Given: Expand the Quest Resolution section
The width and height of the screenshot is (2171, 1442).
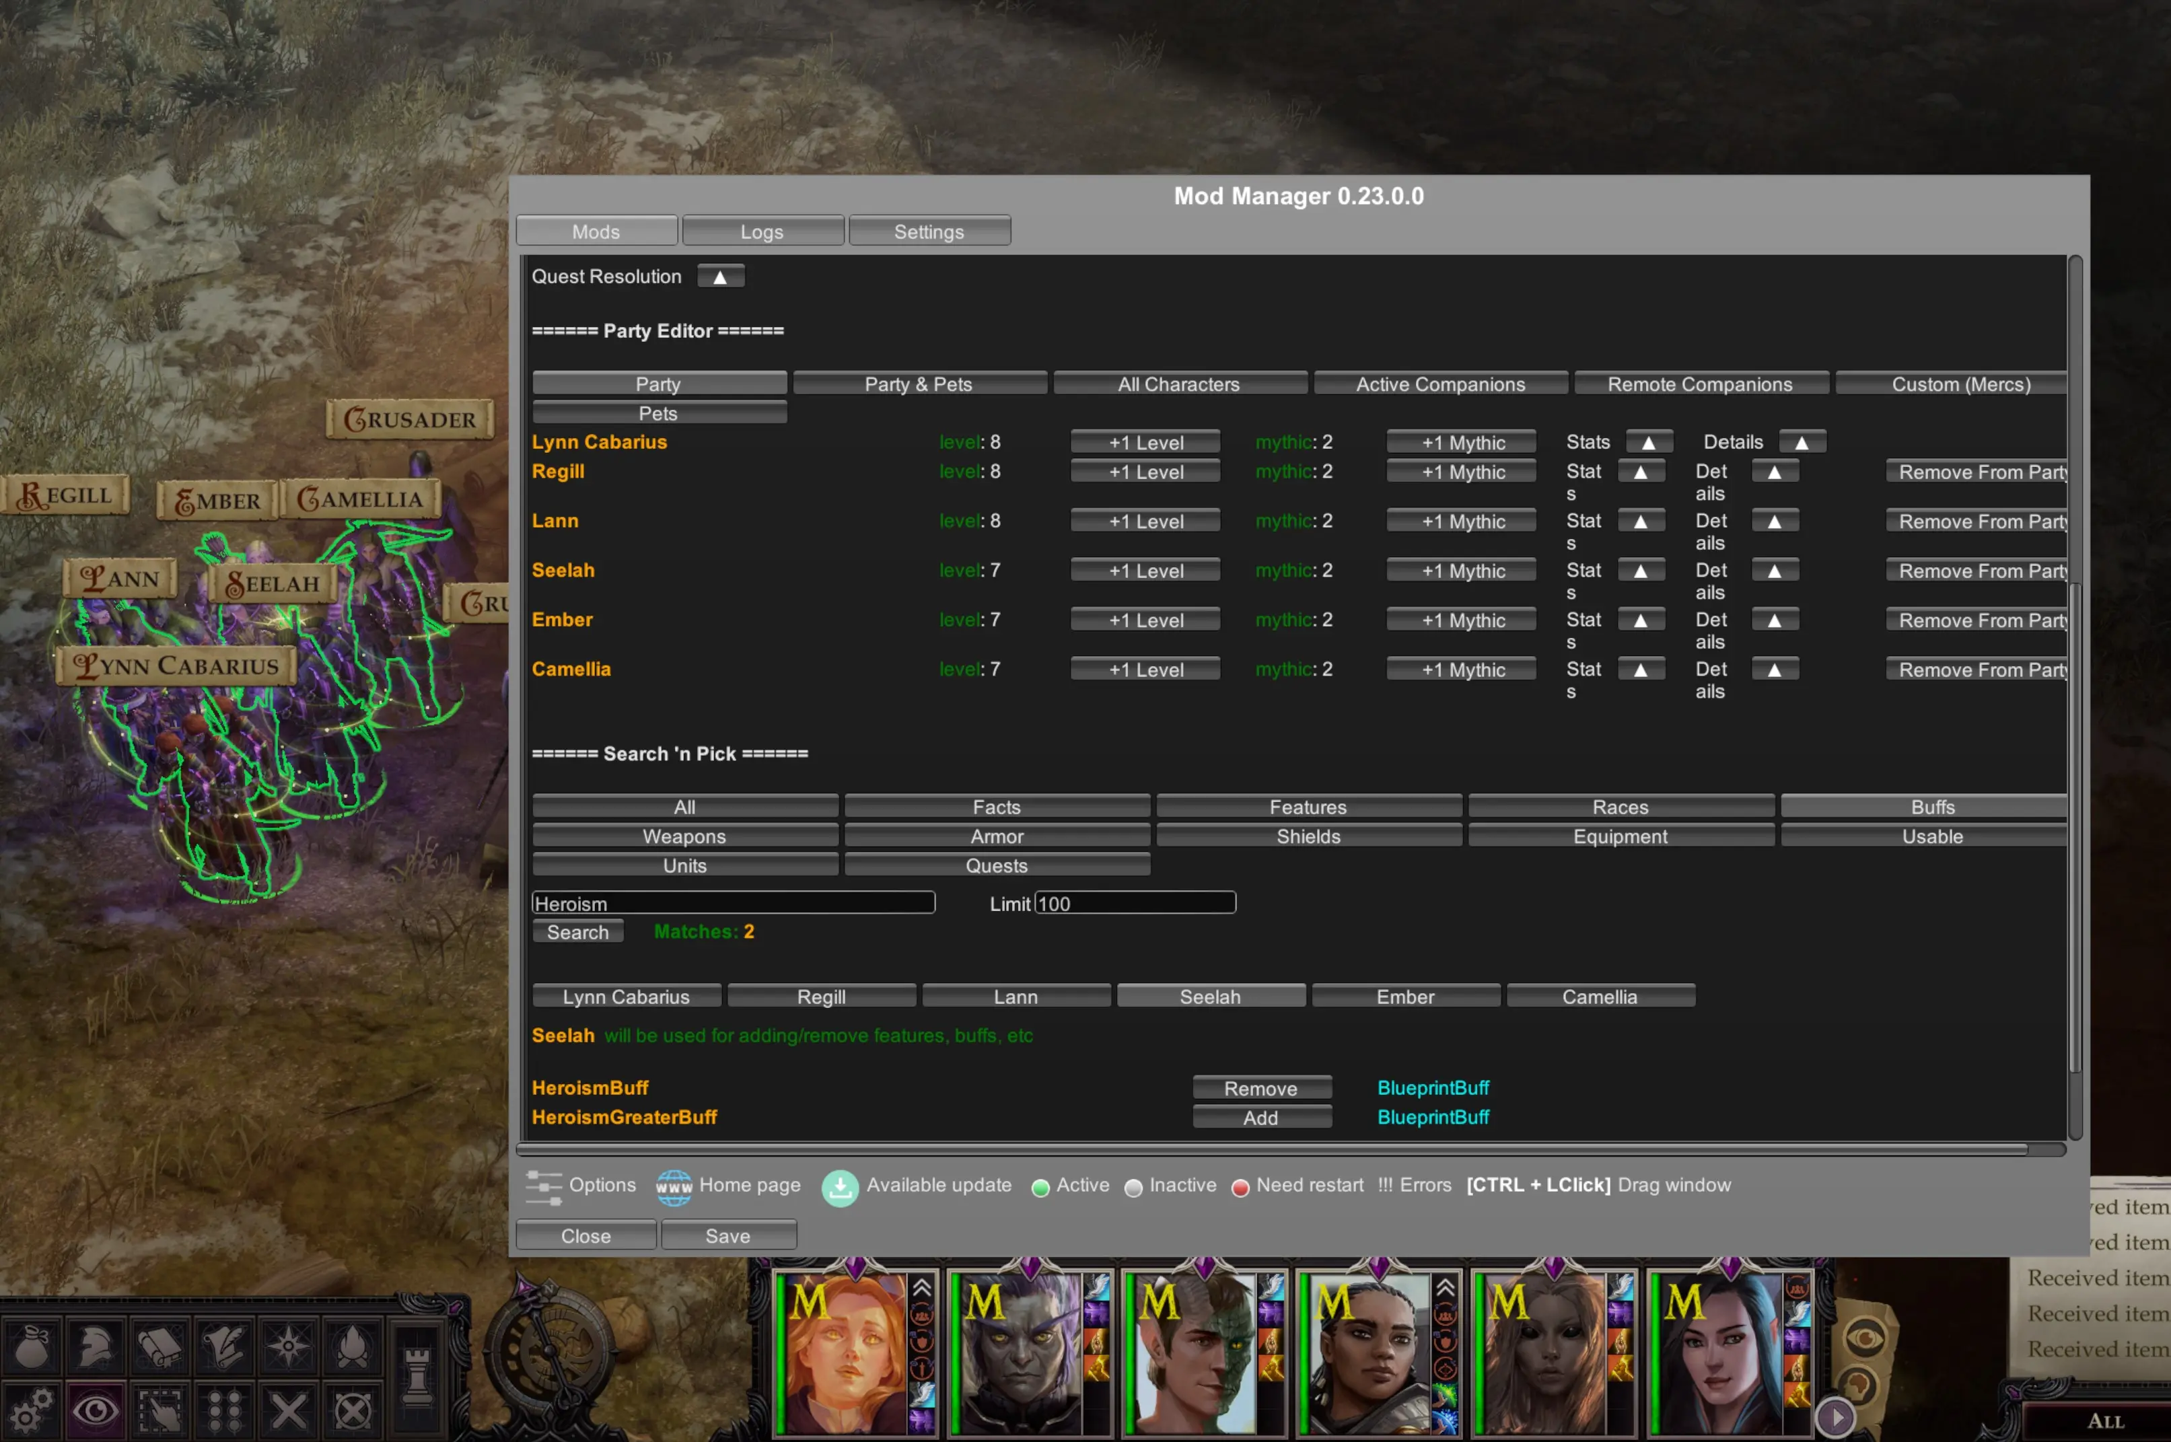Looking at the screenshot, I should [720, 277].
